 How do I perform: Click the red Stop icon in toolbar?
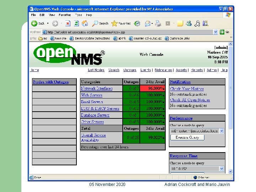click(68, 23)
